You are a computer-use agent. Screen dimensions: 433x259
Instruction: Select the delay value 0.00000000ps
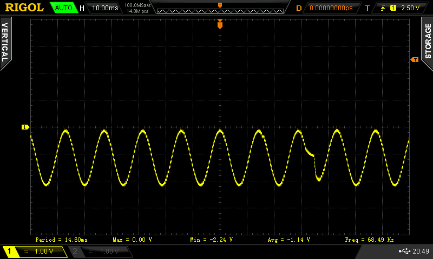[331, 8]
